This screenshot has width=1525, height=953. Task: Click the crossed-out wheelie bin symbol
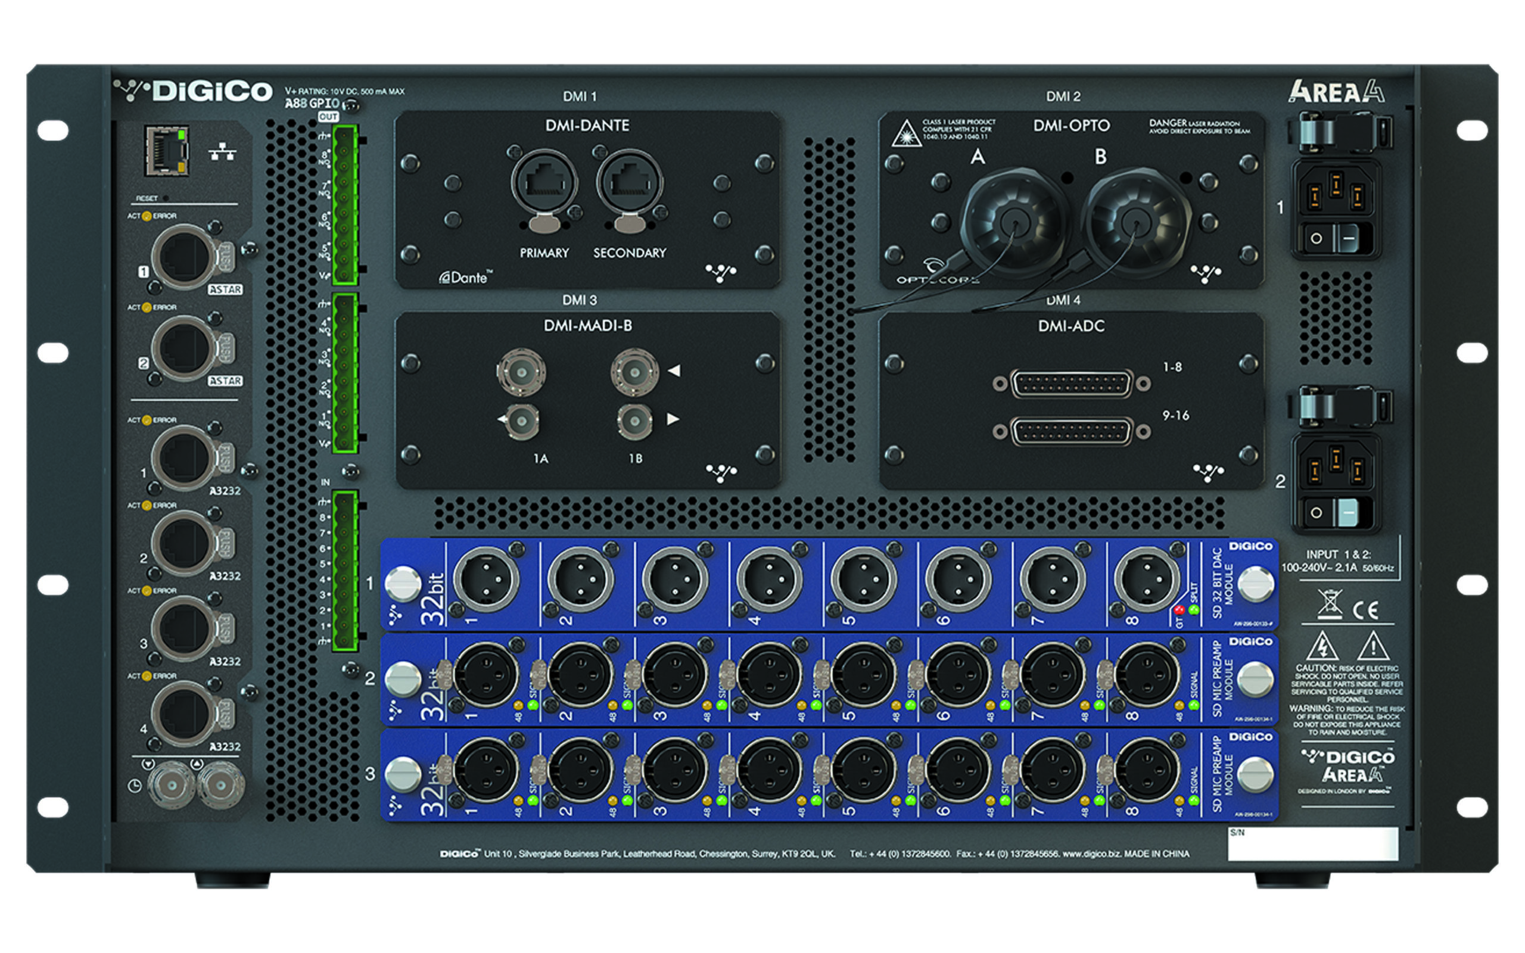pyautogui.click(x=1330, y=604)
